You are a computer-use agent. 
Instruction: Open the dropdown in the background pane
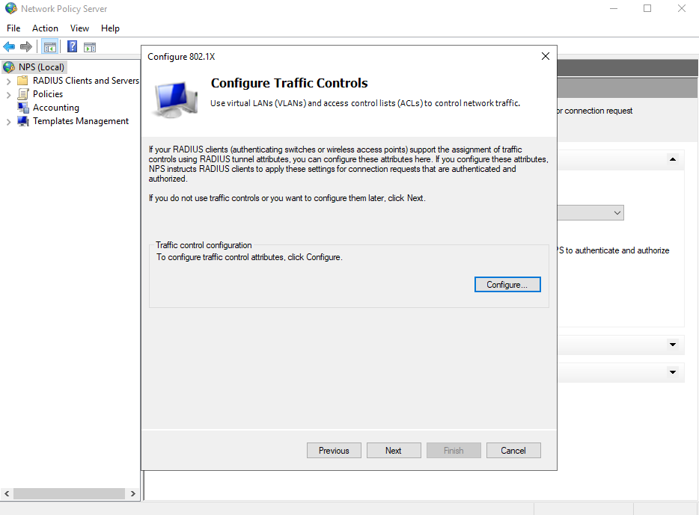point(617,213)
